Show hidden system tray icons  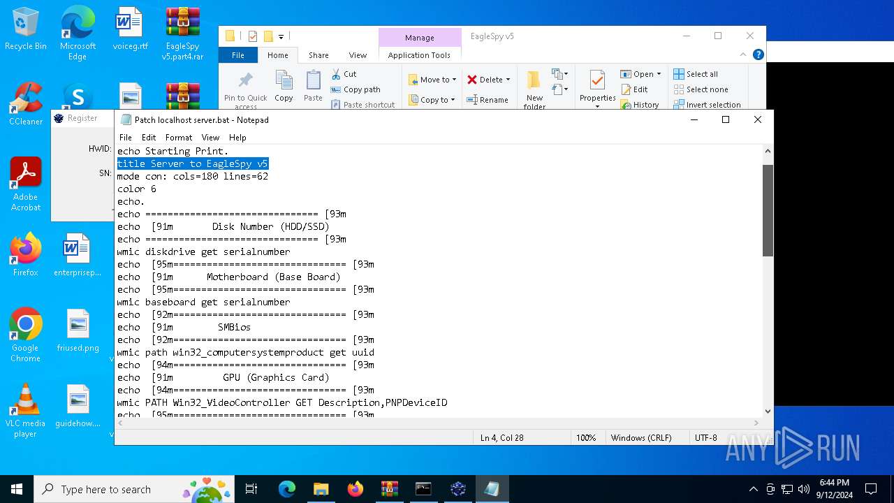753,489
